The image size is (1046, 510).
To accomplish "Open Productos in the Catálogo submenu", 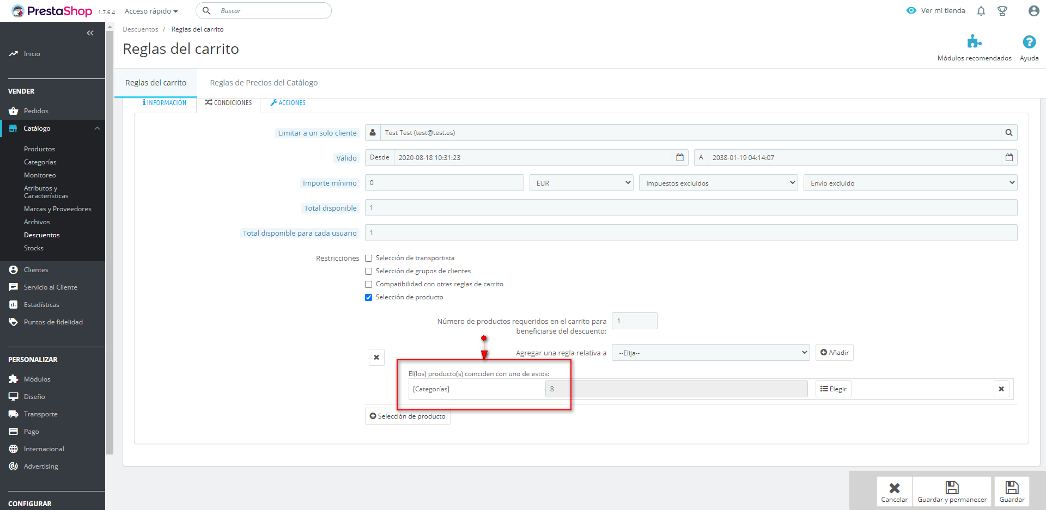I will point(39,149).
